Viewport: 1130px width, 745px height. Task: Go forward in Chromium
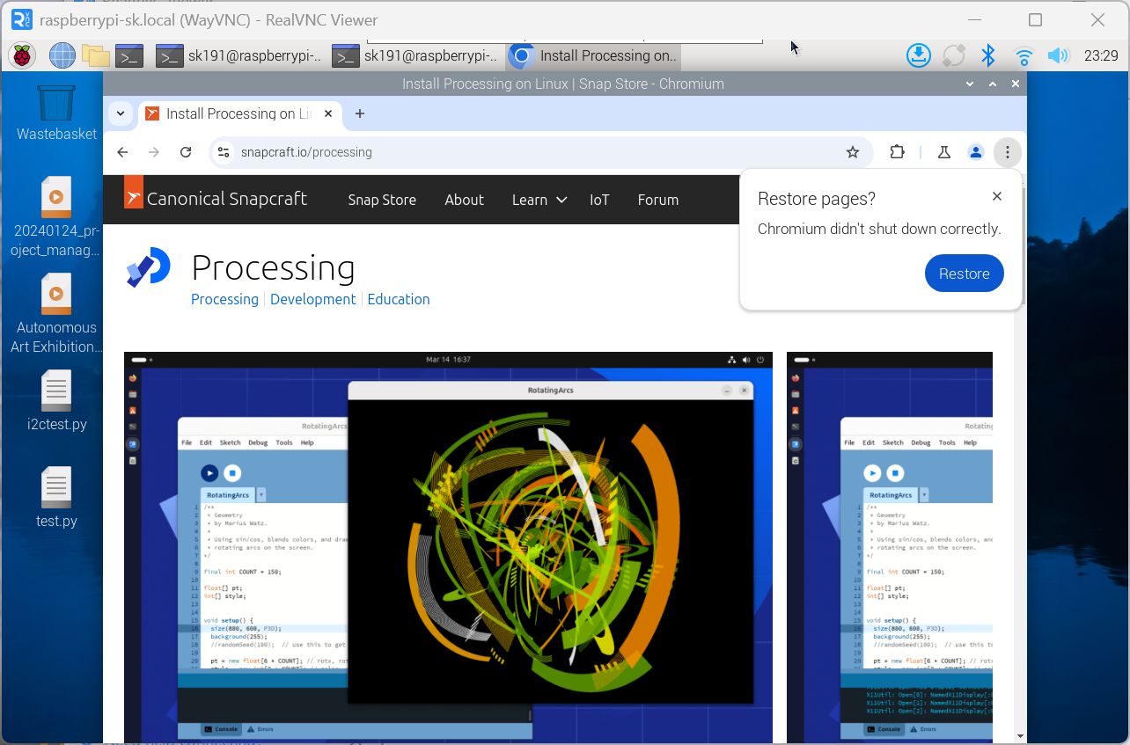pos(154,152)
